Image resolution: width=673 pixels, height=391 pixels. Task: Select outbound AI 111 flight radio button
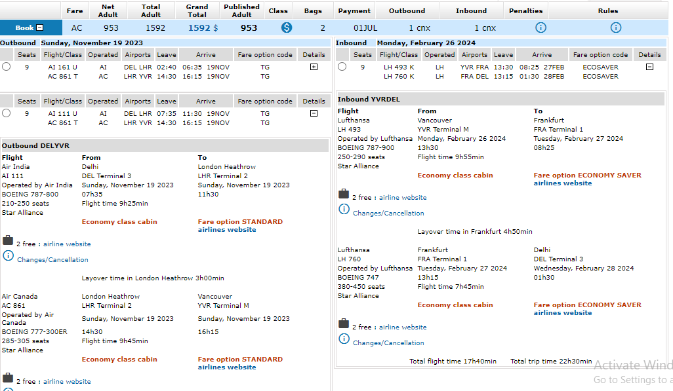pos(7,113)
